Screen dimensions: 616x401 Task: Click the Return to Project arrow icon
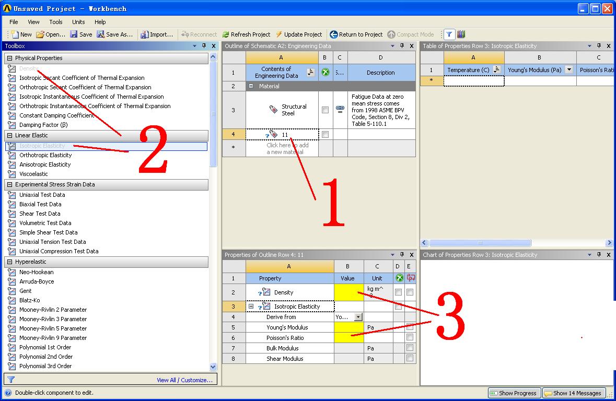click(x=333, y=34)
